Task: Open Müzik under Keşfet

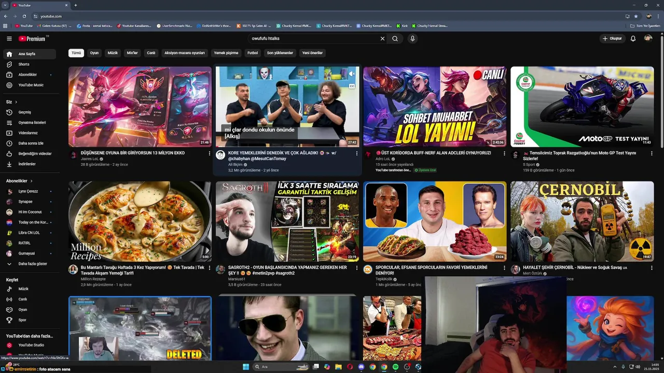Action: pos(30,289)
